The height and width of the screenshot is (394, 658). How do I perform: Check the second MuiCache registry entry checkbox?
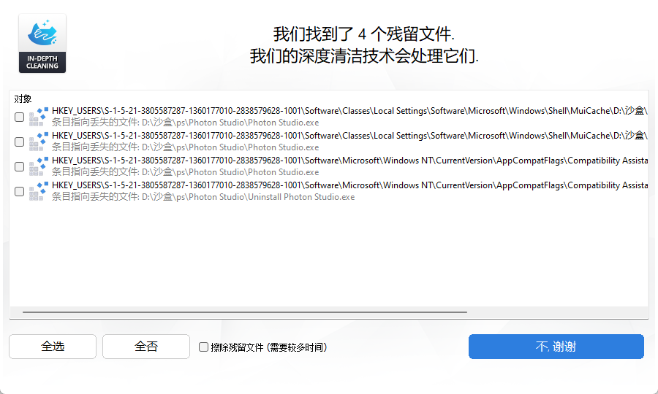[19, 142]
